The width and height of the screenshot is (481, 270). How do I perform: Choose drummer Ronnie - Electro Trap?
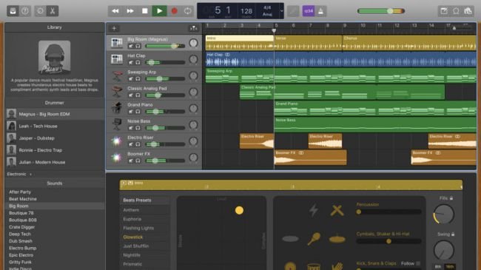55,150
